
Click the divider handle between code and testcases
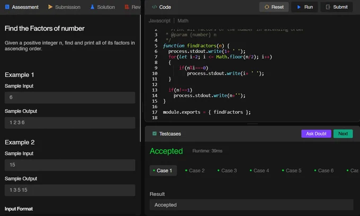pos(253,124)
